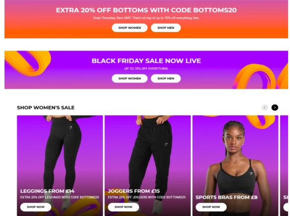Screen dimensions: 290x216
Task: Open the Sports Bras From £8 image
Action: [235, 152]
